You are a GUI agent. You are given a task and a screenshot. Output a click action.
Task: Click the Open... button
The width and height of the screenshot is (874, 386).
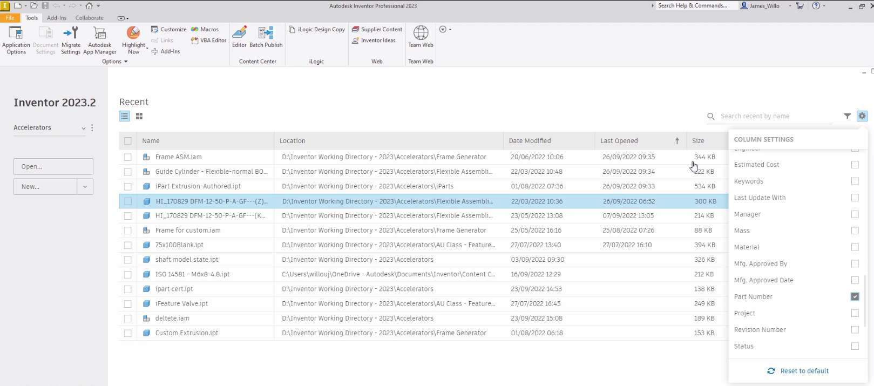pos(53,166)
